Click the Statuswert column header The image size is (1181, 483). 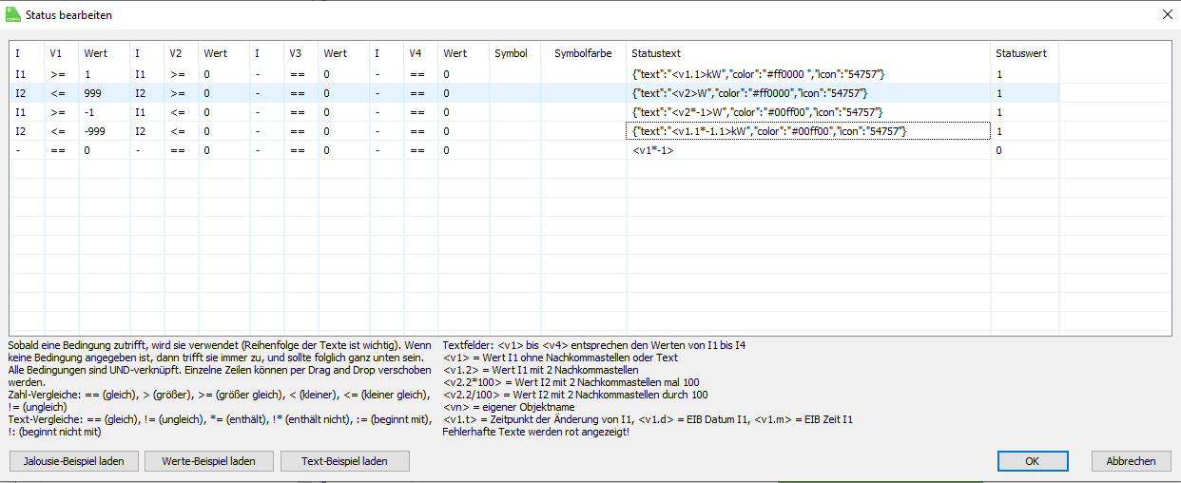1021,53
